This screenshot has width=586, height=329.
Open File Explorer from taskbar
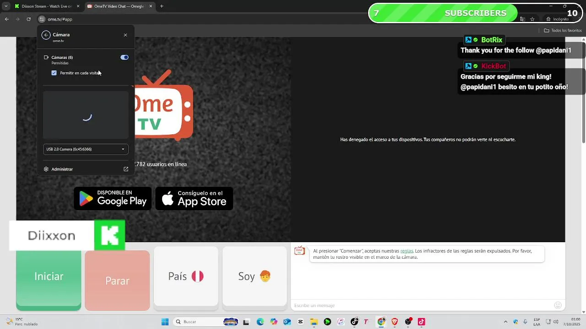tap(314, 322)
